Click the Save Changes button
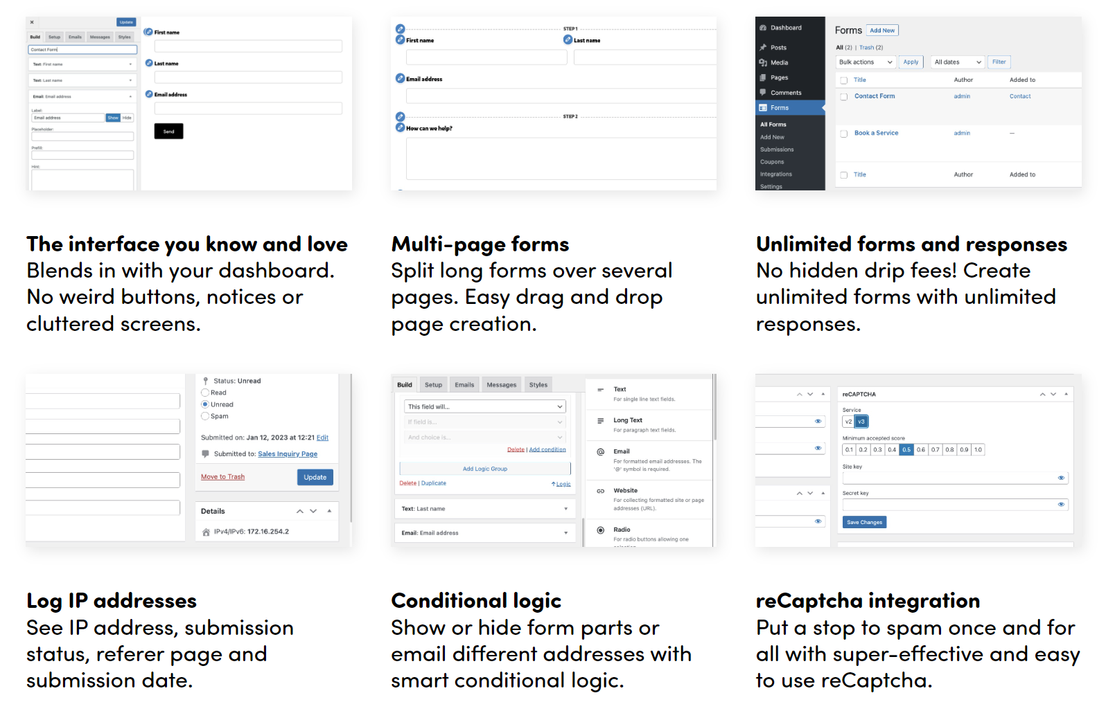The image size is (1115, 711). pyautogui.click(x=865, y=522)
